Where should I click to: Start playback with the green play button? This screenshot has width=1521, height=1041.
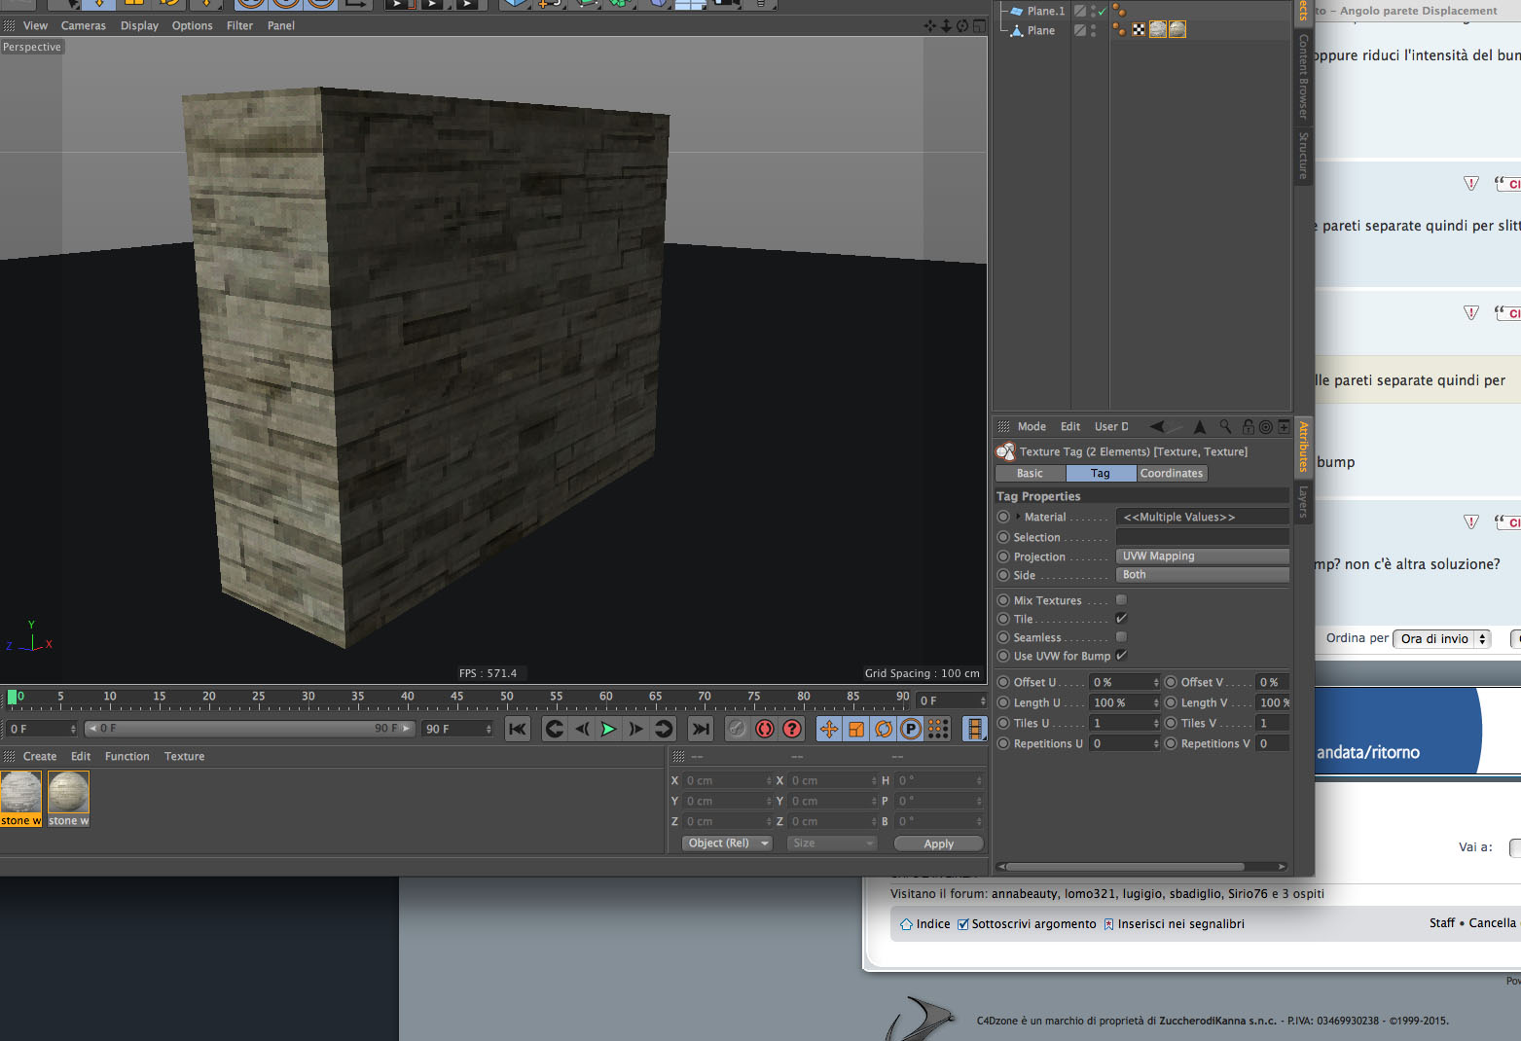pos(608,729)
